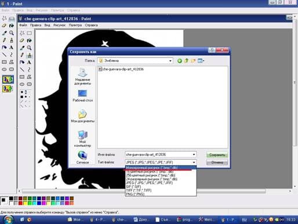Open Правка menu in che-guevara Paint window
The width and height of the screenshot is (298, 224).
coord(35,25)
